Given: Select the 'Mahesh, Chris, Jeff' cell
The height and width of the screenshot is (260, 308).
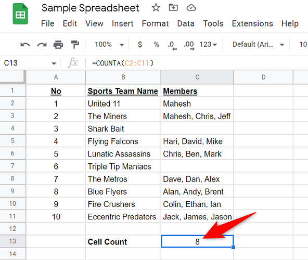Looking at the screenshot, I should (x=197, y=116).
